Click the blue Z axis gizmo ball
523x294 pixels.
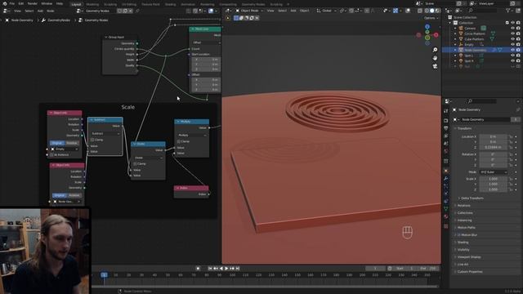click(427, 27)
